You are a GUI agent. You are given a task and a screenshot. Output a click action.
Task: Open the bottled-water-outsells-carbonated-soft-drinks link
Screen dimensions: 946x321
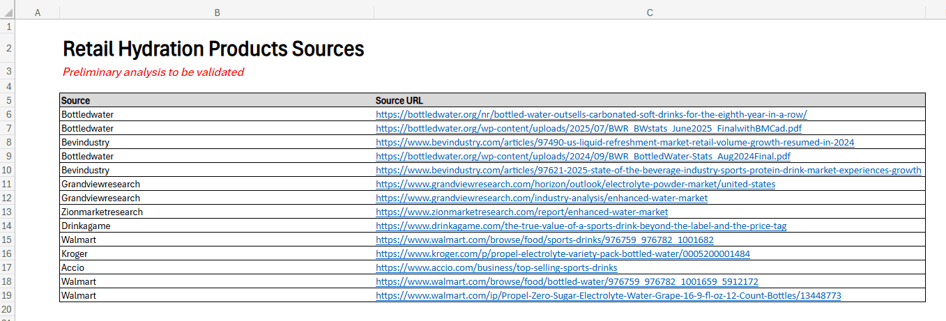(x=591, y=114)
